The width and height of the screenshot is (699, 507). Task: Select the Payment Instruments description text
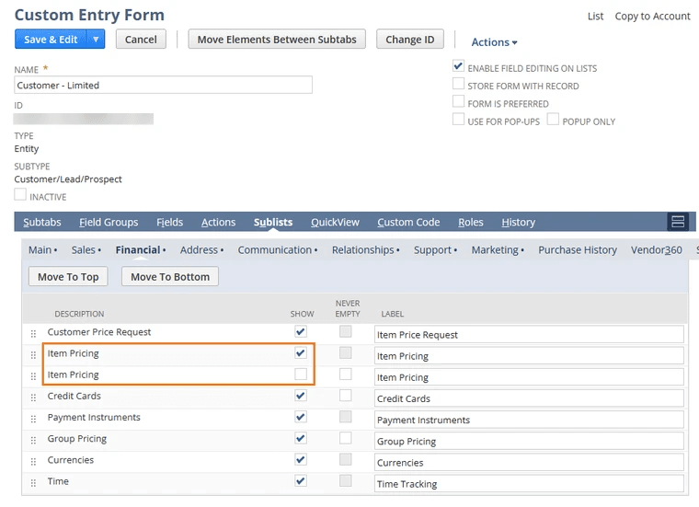point(94,417)
